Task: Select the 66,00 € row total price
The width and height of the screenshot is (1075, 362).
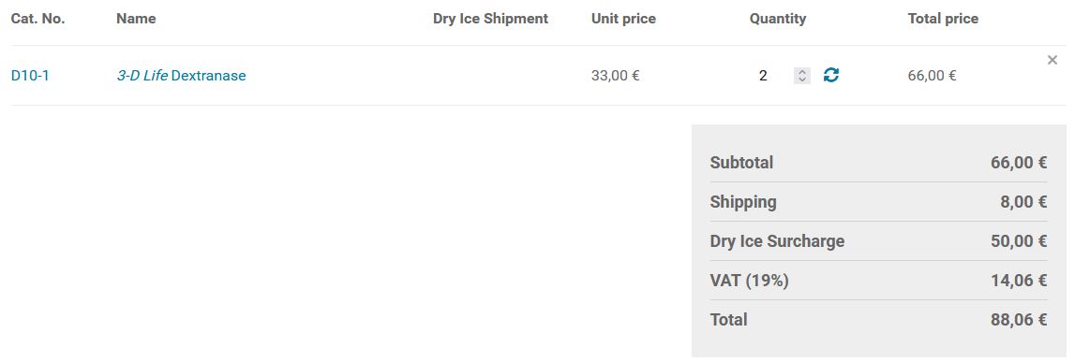Action: pos(932,75)
